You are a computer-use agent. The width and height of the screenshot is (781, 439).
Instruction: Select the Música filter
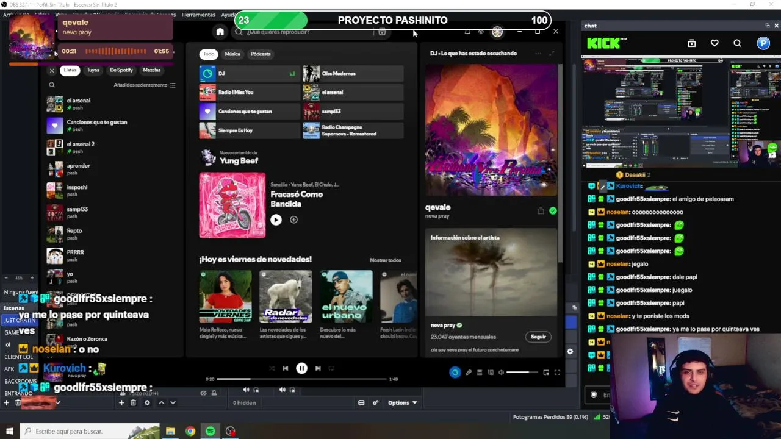232,54
